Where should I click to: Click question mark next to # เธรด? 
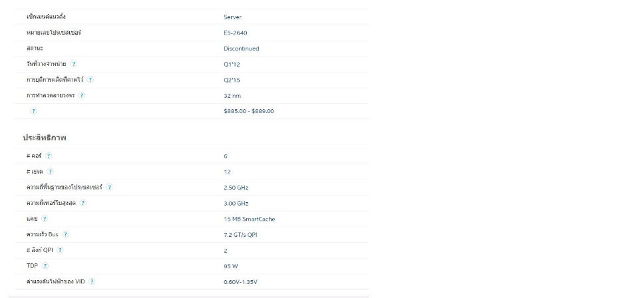click(51, 172)
